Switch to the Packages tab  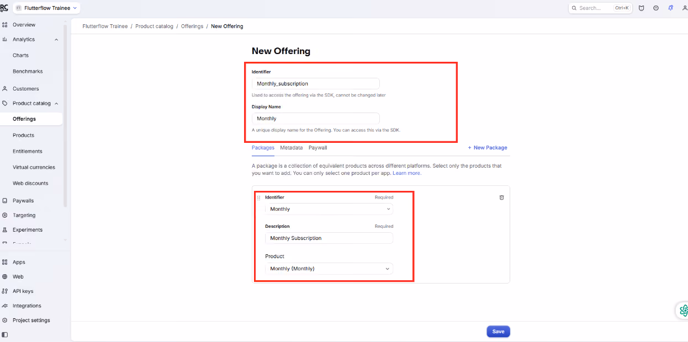pos(263,148)
